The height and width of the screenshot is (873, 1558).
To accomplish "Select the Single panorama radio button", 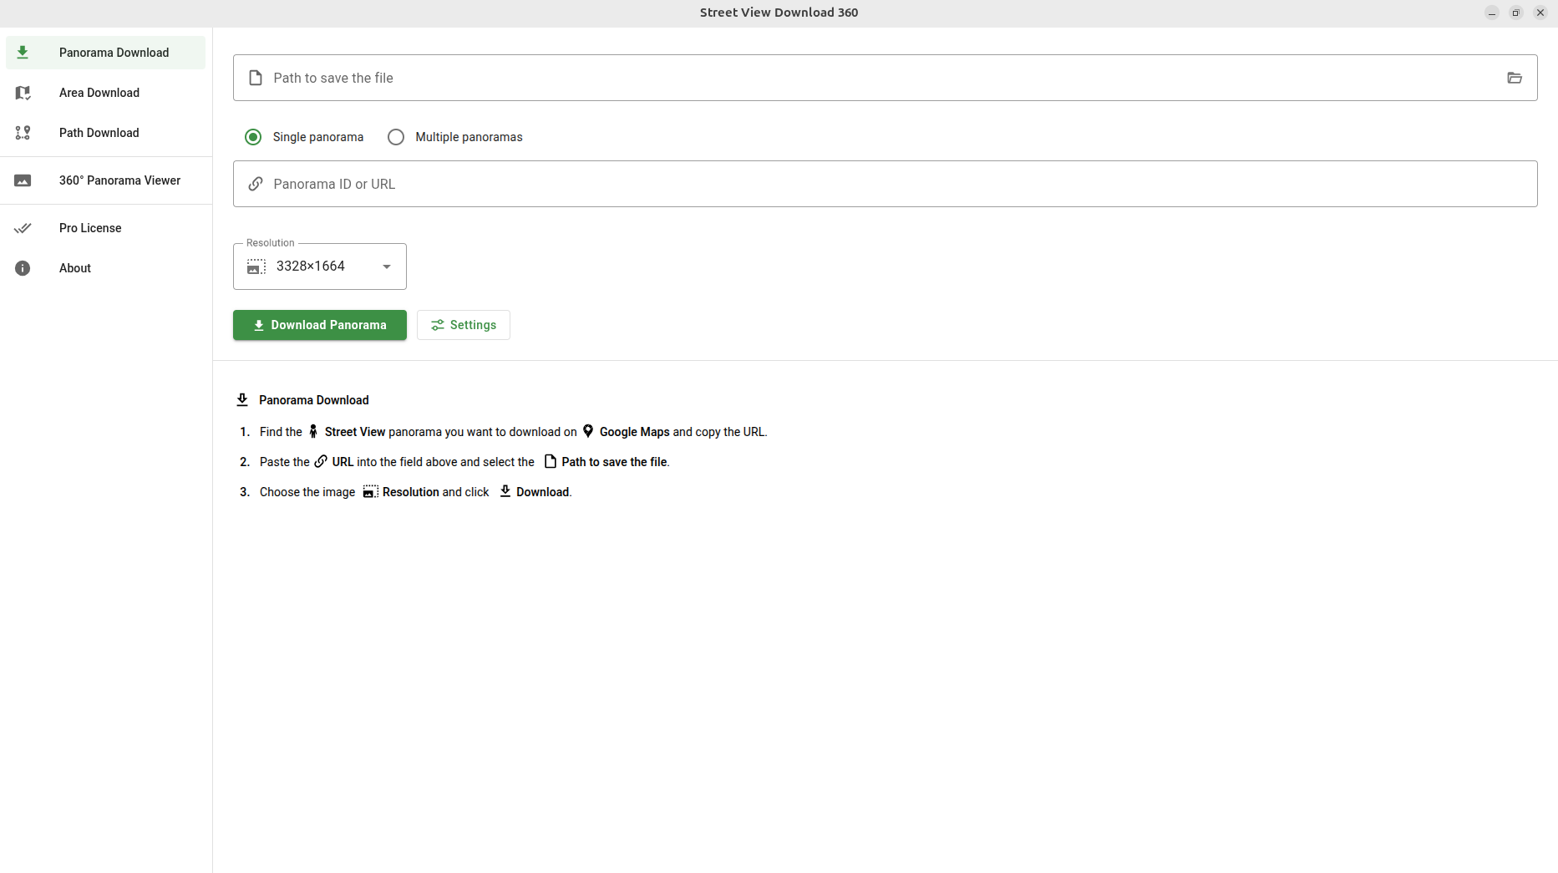I will click(x=253, y=137).
